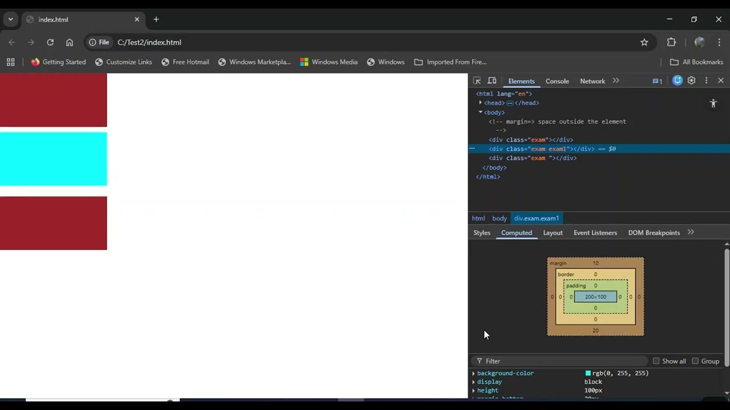Screen dimensions: 730x410
Task: Click the cyan box on the page
Action: click(54, 159)
